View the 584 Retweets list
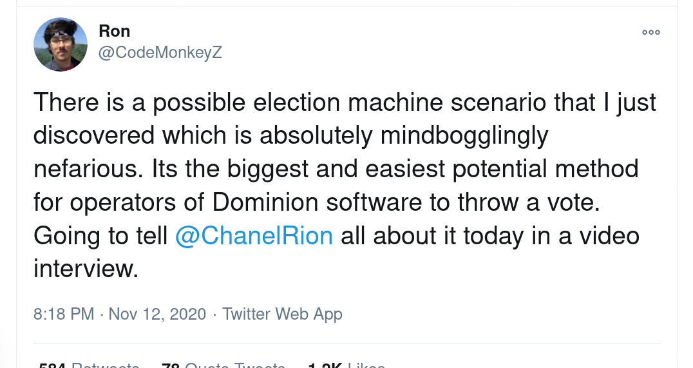This screenshot has height=368, width=693. point(90,365)
